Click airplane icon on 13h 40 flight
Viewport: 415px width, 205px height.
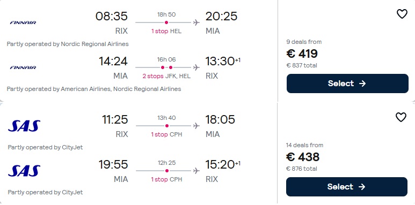click(x=196, y=126)
